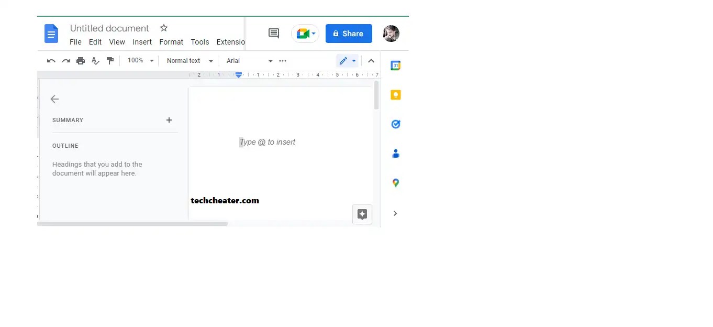Open the Print icon

81,60
